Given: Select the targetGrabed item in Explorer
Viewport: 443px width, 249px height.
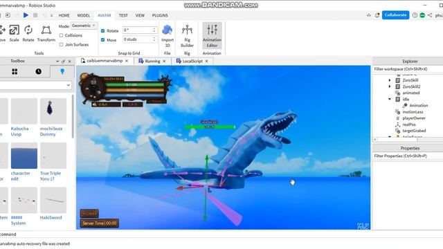Looking at the screenshot, I should 414,131.
